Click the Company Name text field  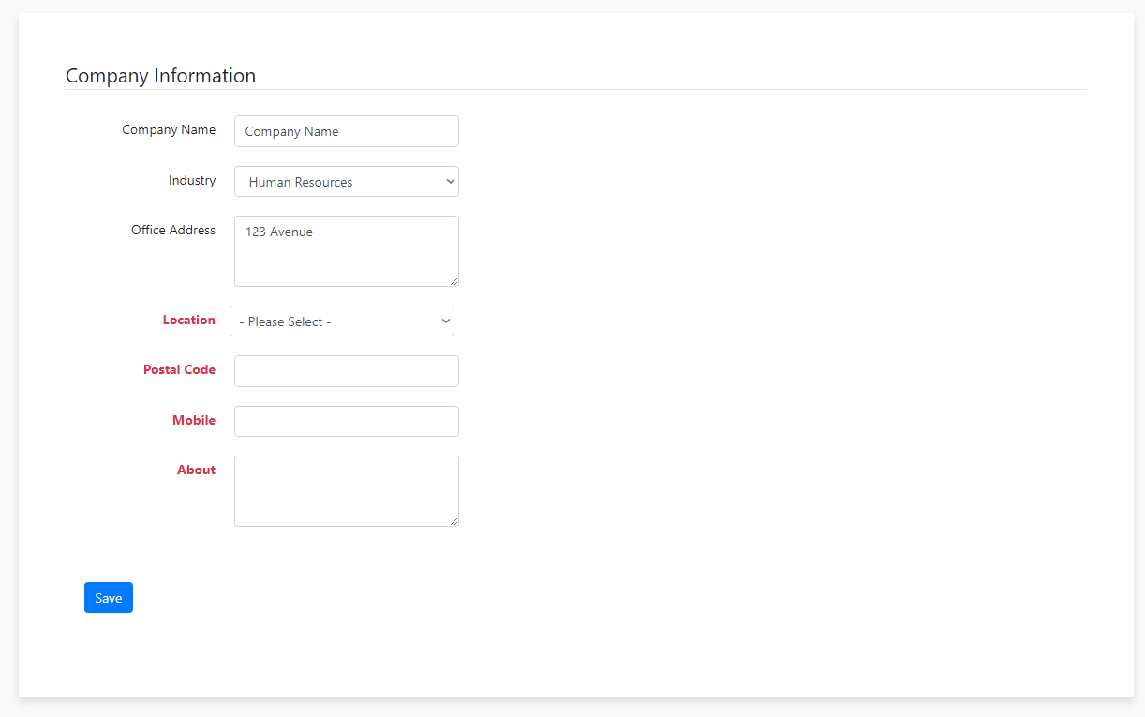(x=346, y=131)
